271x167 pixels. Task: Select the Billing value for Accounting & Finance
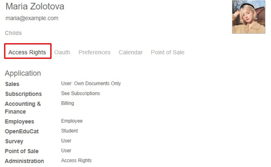point(68,103)
